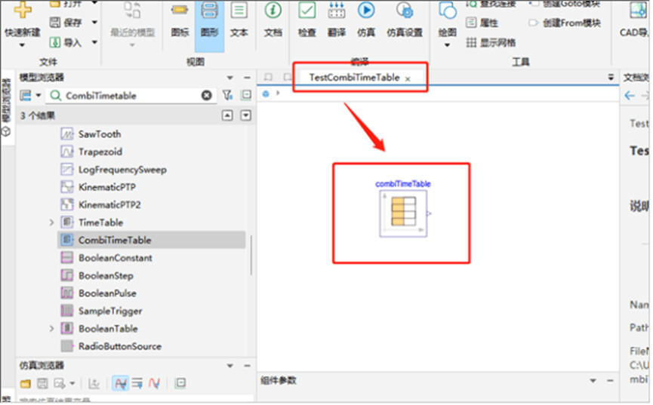Click the list filter icon in 仿真浏览器
Image resolution: width=653 pixels, height=405 pixels.
click(137, 383)
